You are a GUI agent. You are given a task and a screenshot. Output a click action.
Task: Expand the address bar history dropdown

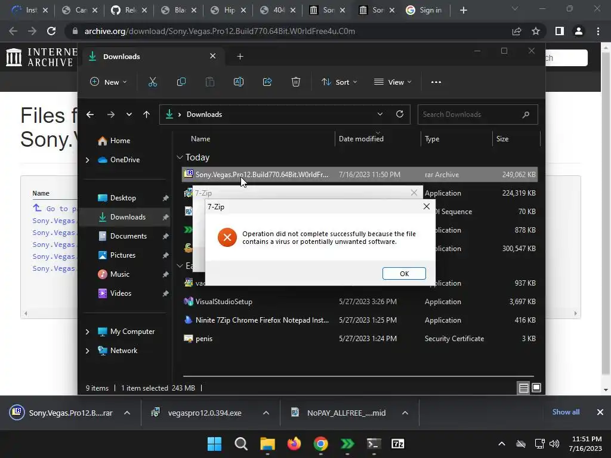coord(380,114)
